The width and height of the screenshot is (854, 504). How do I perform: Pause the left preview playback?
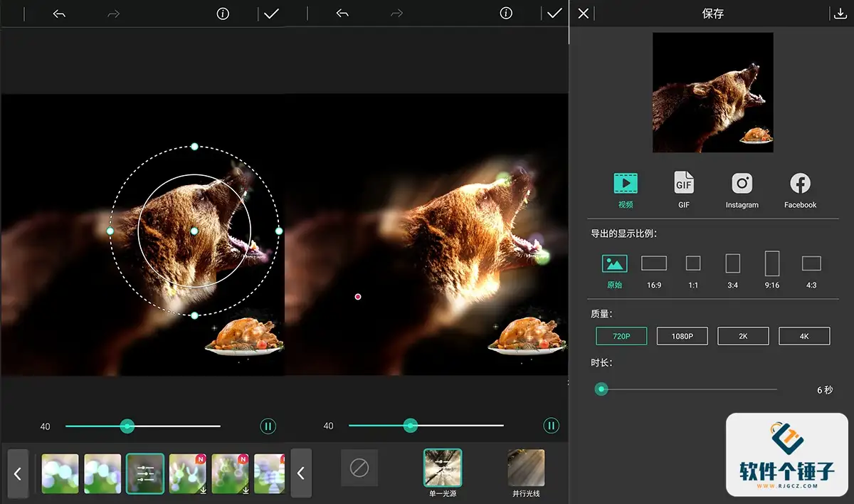(268, 426)
